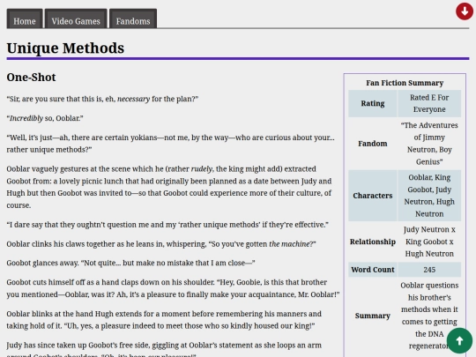Click the Unique Methods page title

tap(65, 48)
